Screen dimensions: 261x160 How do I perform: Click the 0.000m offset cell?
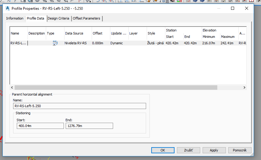101,43
